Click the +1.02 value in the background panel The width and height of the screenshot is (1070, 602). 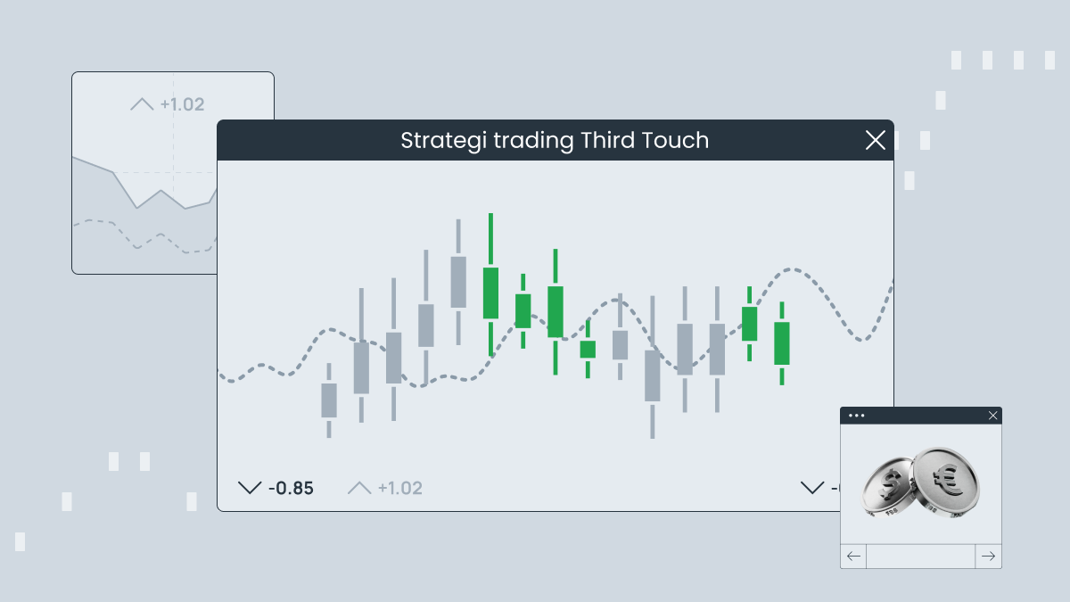[182, 104]
